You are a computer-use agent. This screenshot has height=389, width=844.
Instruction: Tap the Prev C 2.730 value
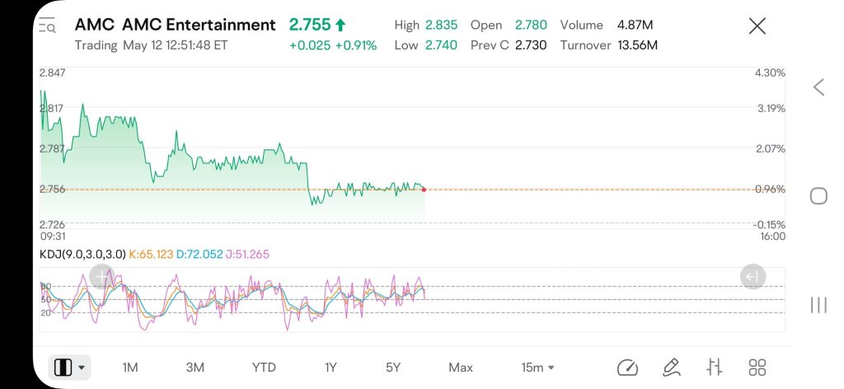(x=531, y=45)
